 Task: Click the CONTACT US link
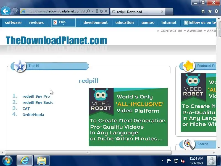point(171,31)
